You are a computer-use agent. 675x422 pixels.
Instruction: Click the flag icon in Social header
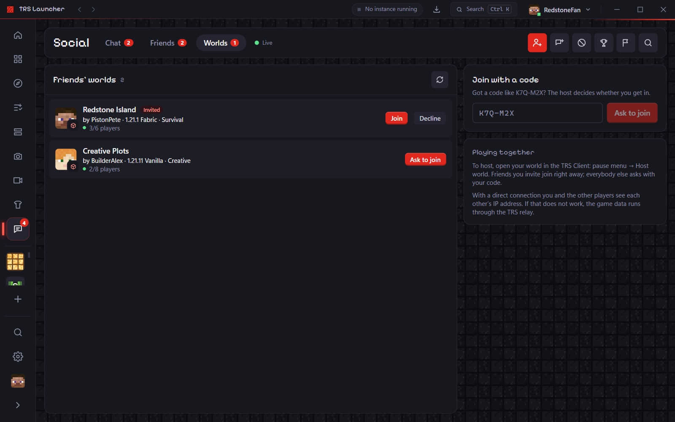(626, 43)
